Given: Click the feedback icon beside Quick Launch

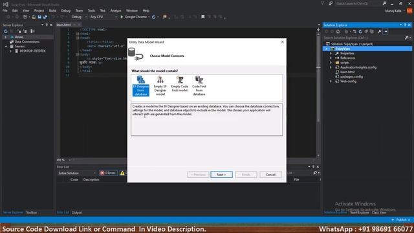Looking at the screenshot, I should pos(331,4).
